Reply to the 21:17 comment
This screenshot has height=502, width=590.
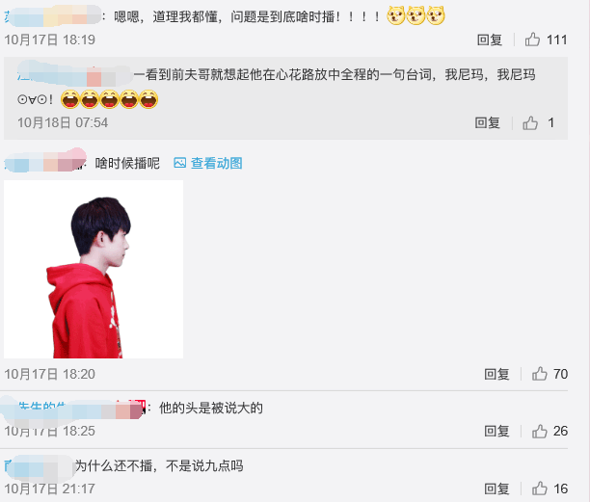496,489
